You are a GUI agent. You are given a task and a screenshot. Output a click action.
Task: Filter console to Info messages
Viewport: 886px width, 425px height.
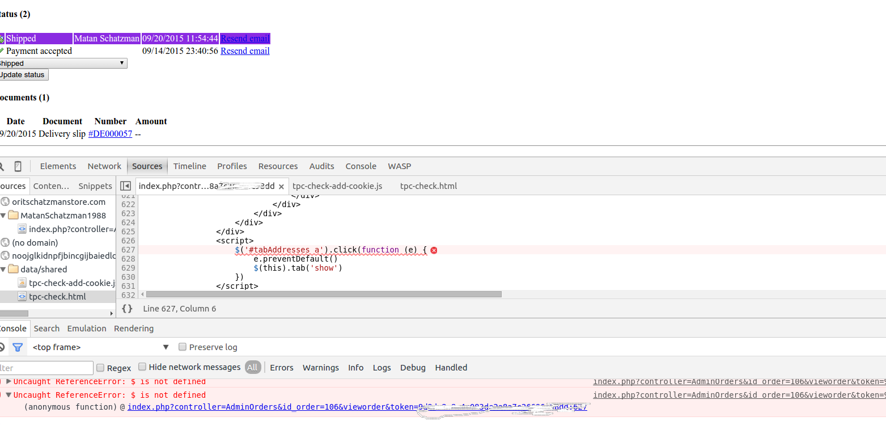356,368
